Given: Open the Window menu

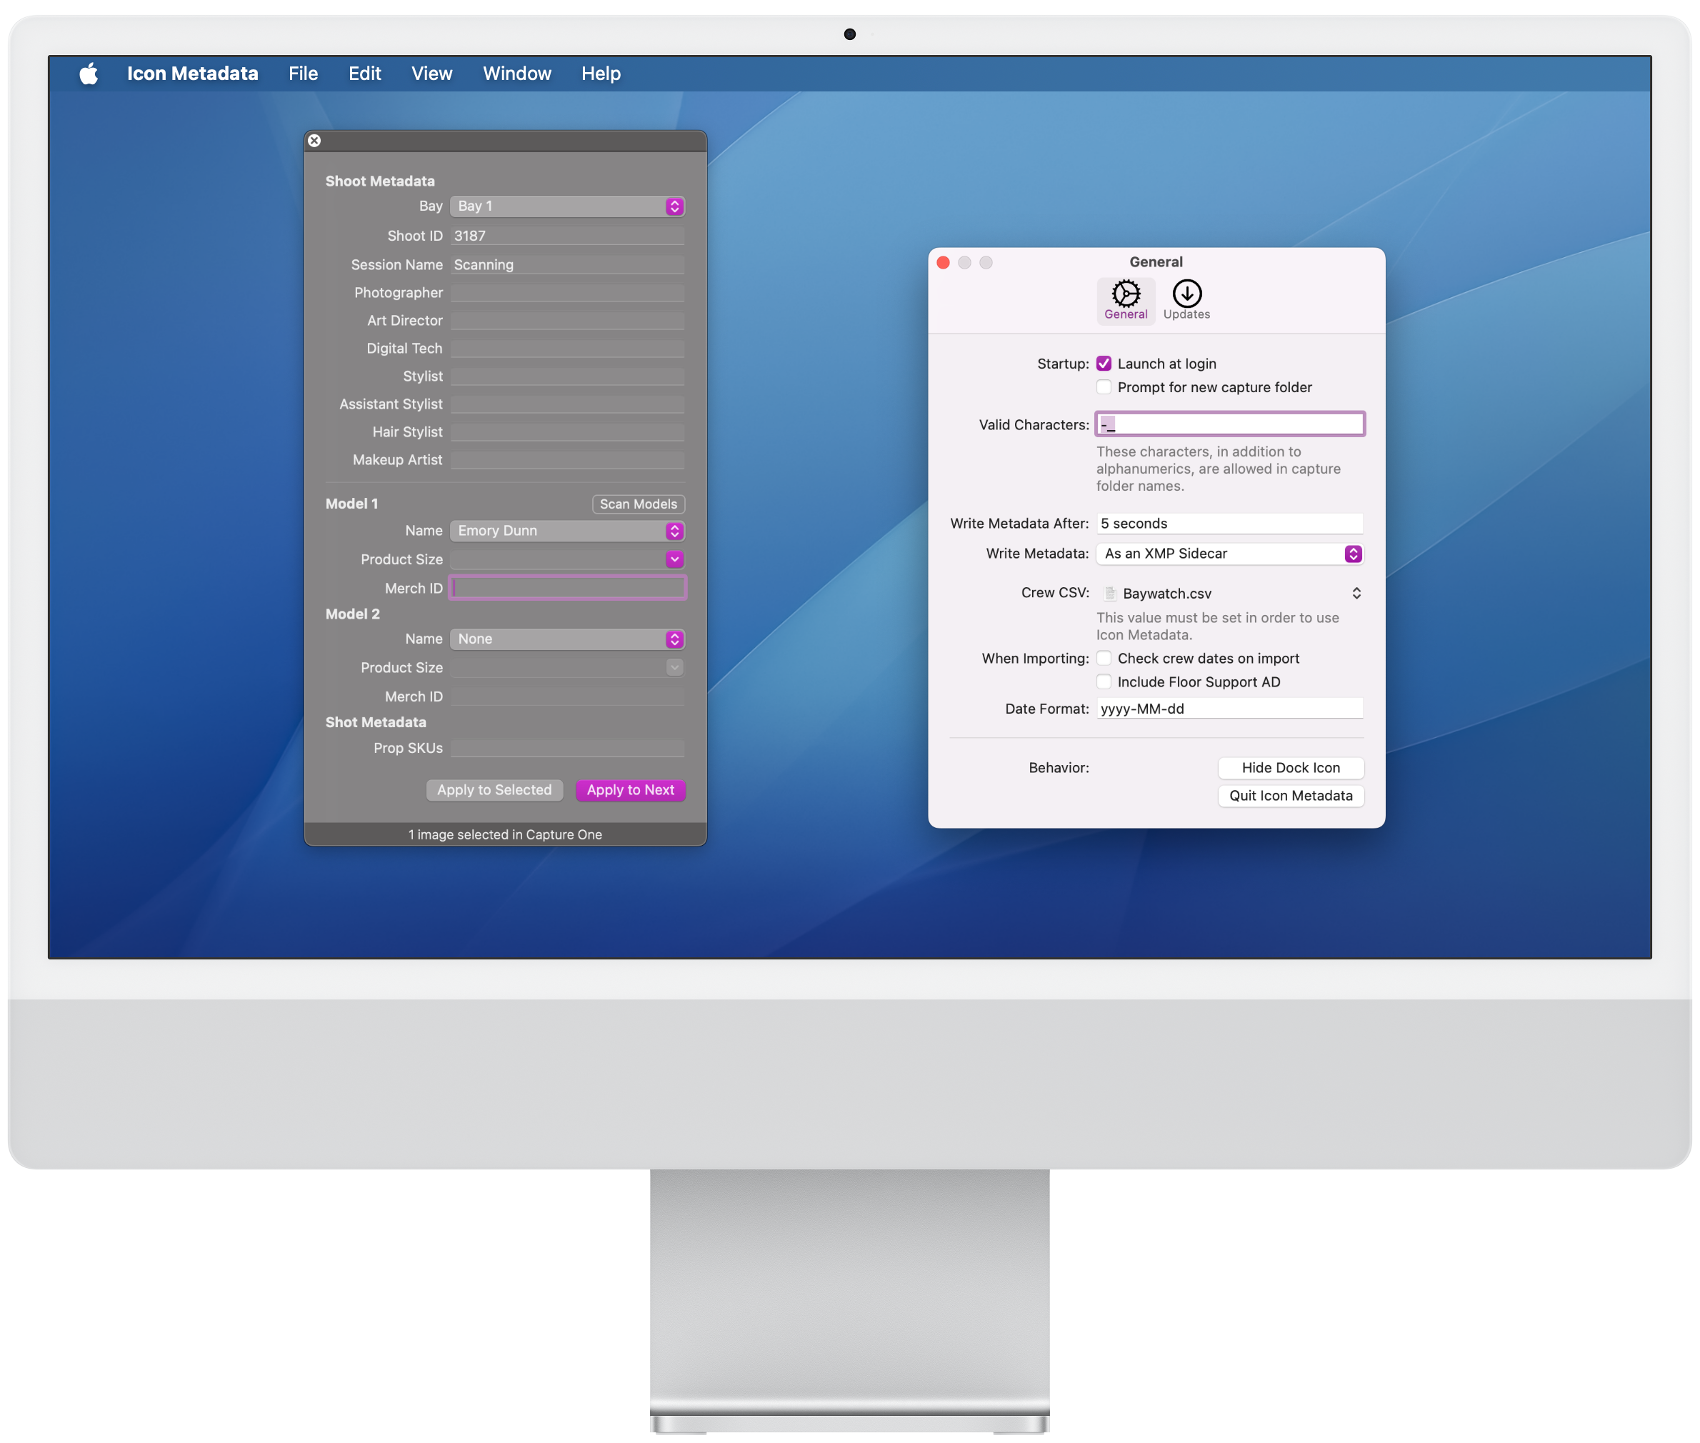Looking at the screenshot, I should (x=517, y=74).
